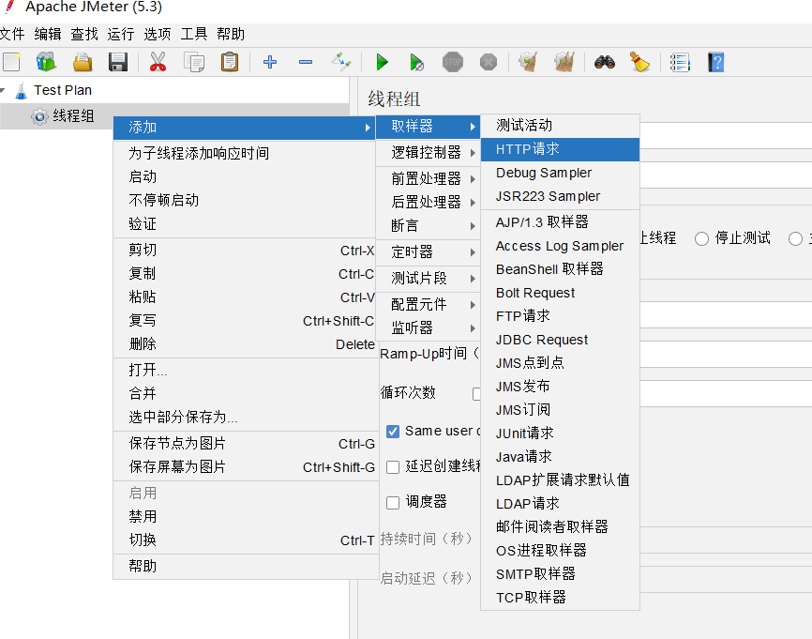Open the Function helper list icon
The width and height of the screenshot is (812, 639).
[x=680, y=62]
